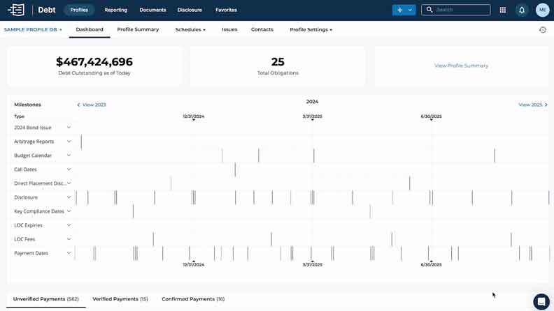This screenshot has height=311, width=554.
Task: Click the history clock icon
Action: pyautogui.click(x=543, y=30)
